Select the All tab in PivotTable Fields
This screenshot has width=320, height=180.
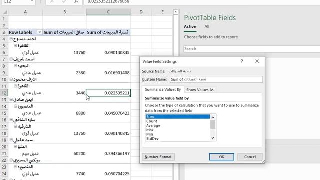tap(207, 26)
